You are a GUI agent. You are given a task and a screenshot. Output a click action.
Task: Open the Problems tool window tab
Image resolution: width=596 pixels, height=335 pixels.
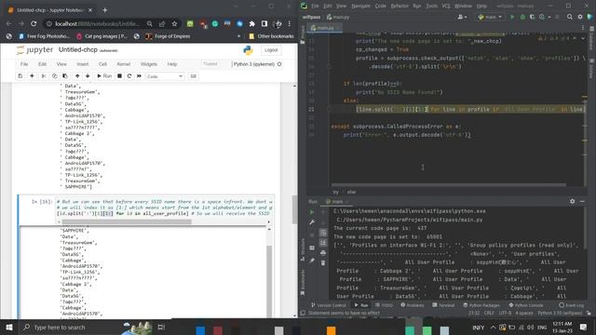point(412,305)
